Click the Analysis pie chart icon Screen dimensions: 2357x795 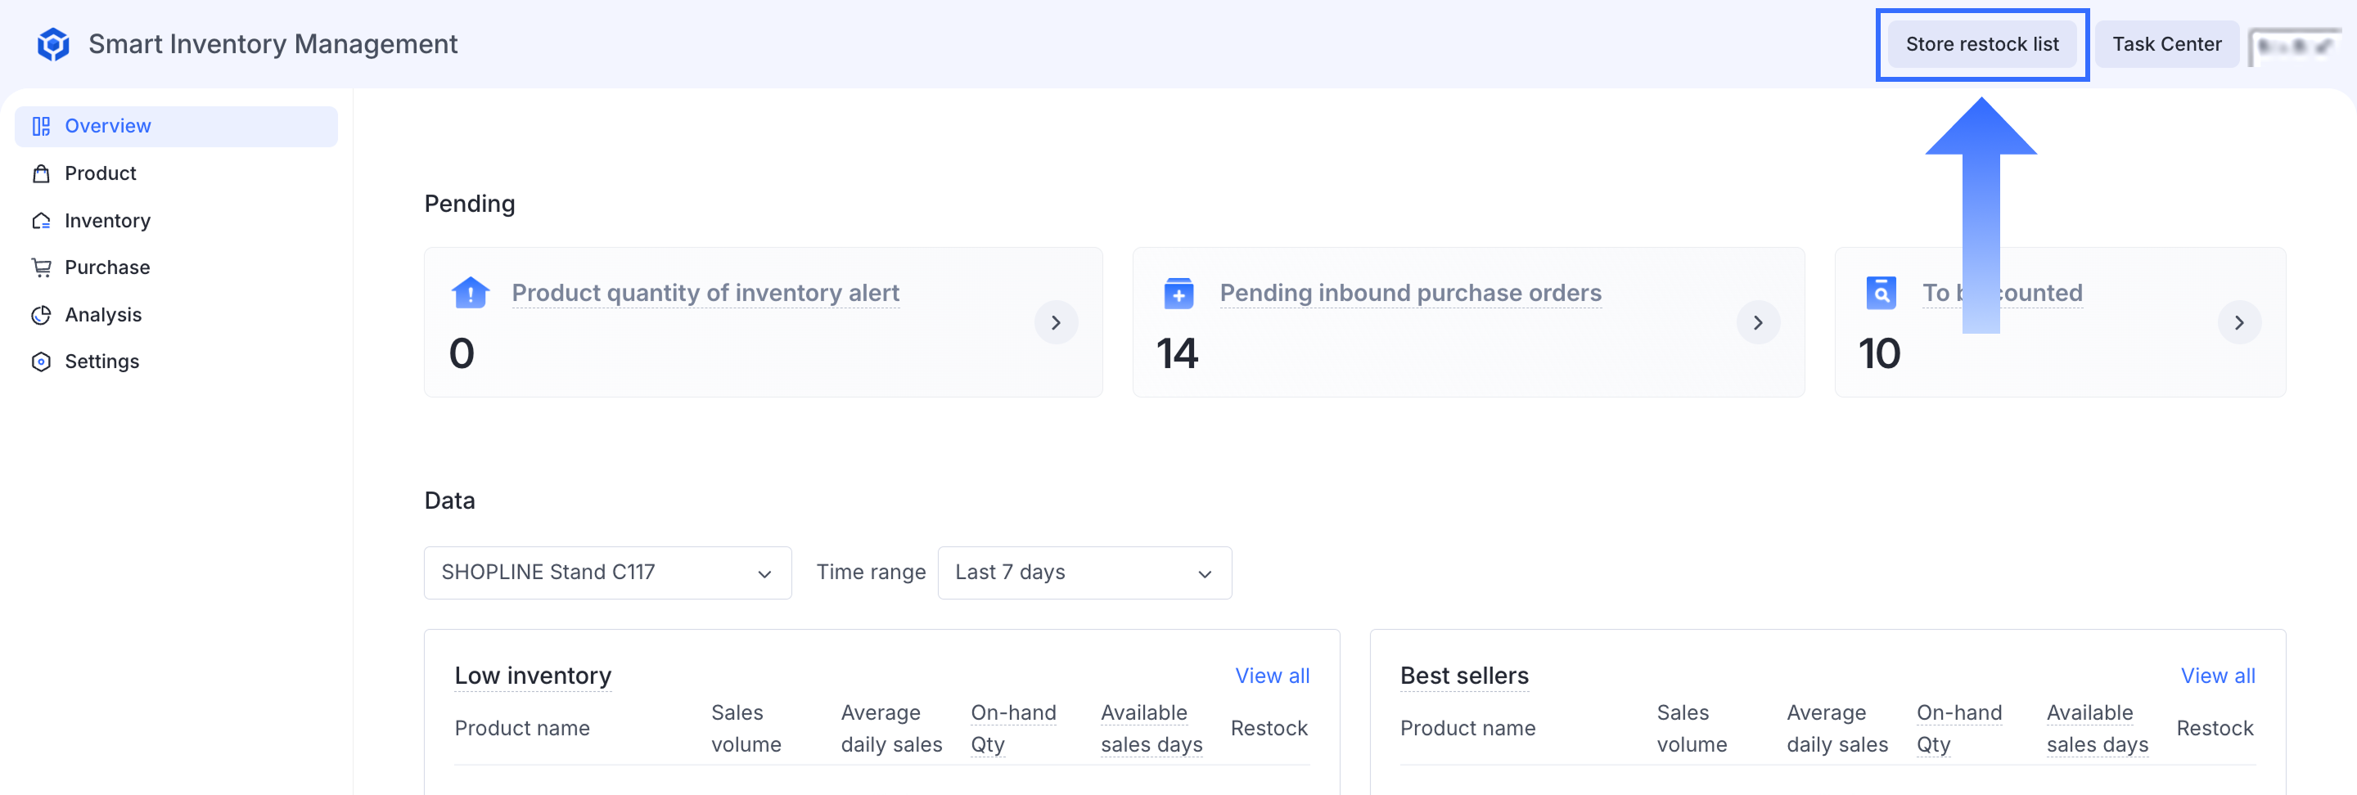41,315
